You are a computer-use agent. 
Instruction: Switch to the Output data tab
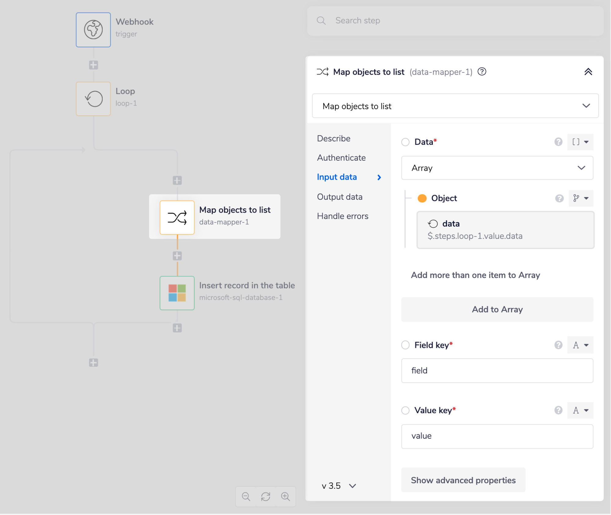(339, 197)
